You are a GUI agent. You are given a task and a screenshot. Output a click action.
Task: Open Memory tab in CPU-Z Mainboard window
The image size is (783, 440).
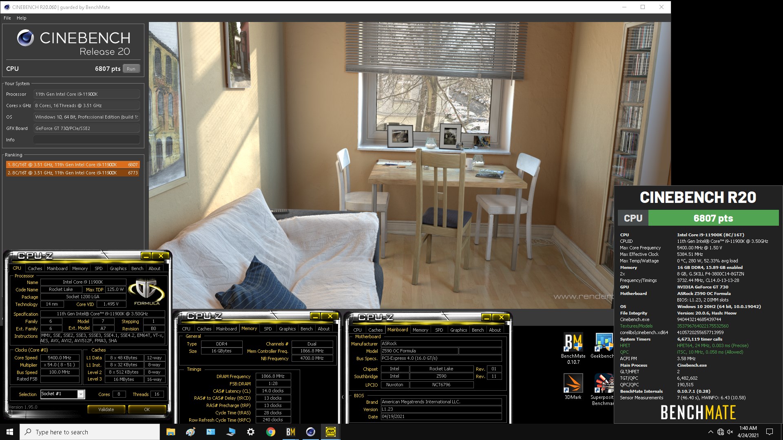coord(420,330)
